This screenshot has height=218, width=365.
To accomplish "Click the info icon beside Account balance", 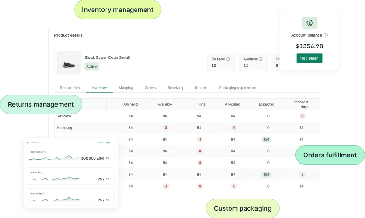I will click(326, 35).
